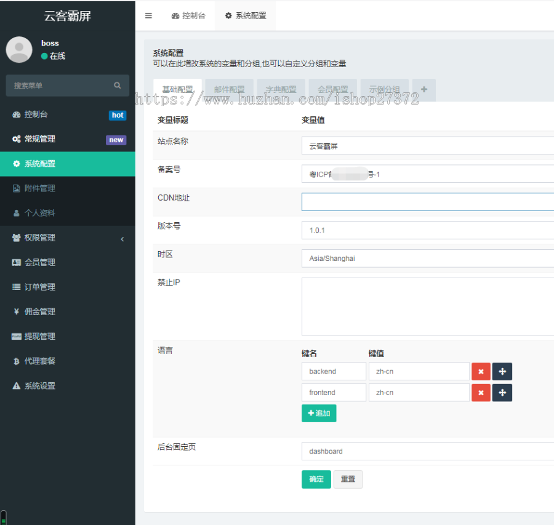Delete the backend language row
The height and width of the screenshot is (525, 554).
click(481, 372)
